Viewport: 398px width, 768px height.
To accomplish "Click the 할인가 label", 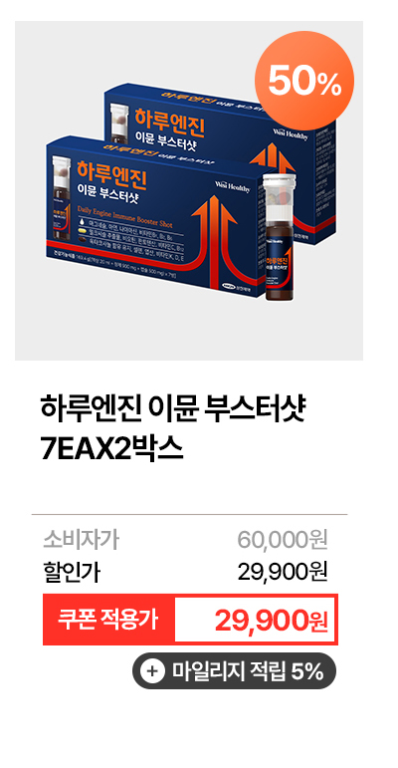I will tap(72, 572).
